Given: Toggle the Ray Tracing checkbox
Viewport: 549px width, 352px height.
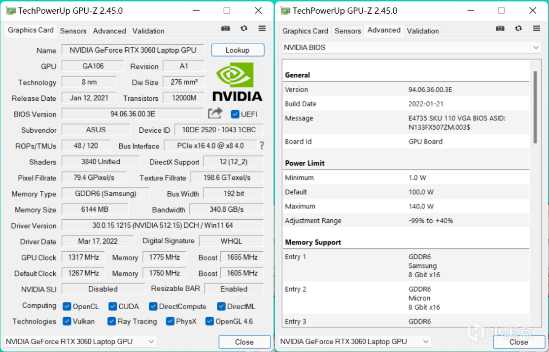Looking at the screenshot, I should 112,321.
